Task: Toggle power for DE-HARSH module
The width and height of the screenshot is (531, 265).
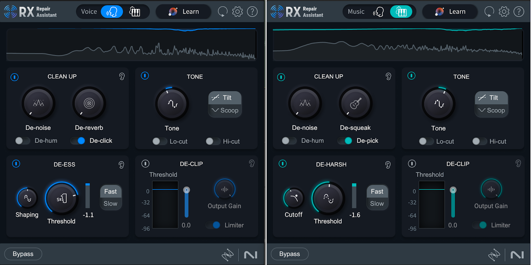Action: 282,164
